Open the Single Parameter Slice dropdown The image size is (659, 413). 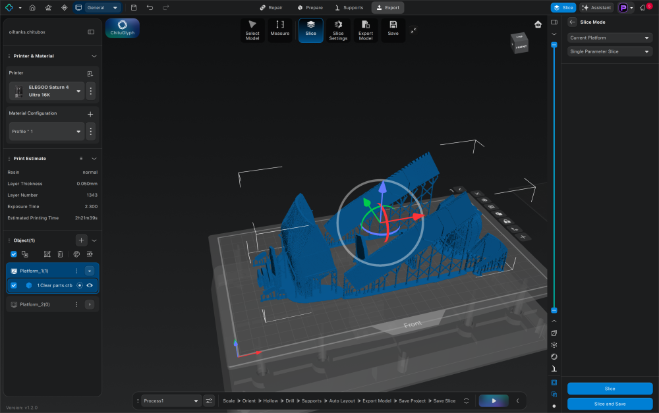pos(610,51)
